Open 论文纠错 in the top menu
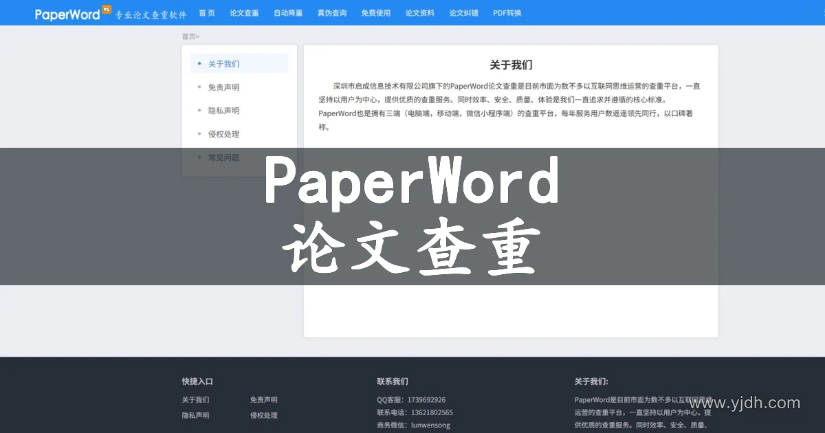This screenshot has width=825, height=433. (464, 13)
